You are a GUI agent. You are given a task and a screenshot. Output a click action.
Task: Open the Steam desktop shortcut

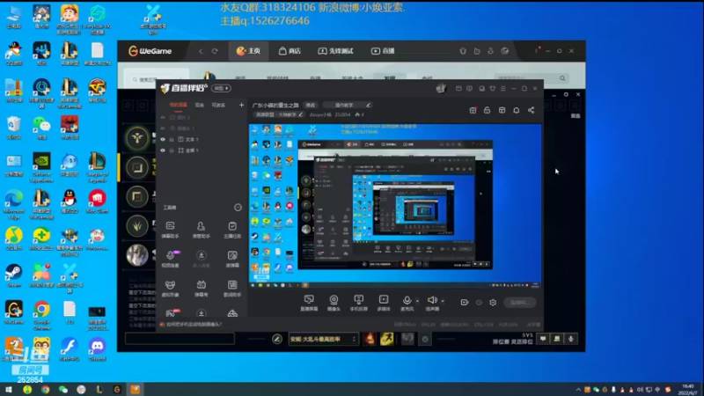14,275
